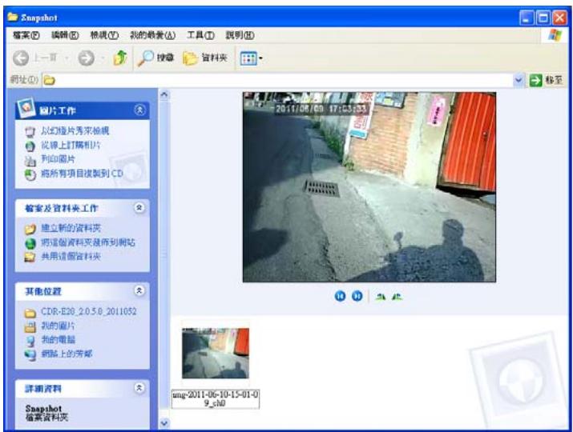Click inside the address bar field

click(x=278, y=80)
